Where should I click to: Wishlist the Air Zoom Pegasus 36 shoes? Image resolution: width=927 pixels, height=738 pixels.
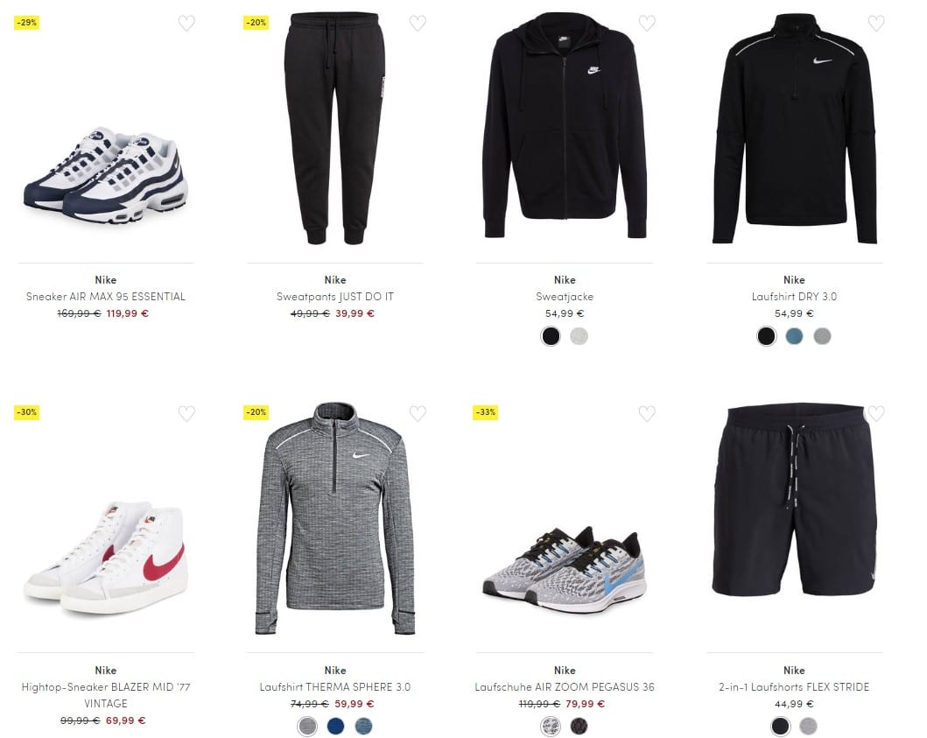point(647,413)
